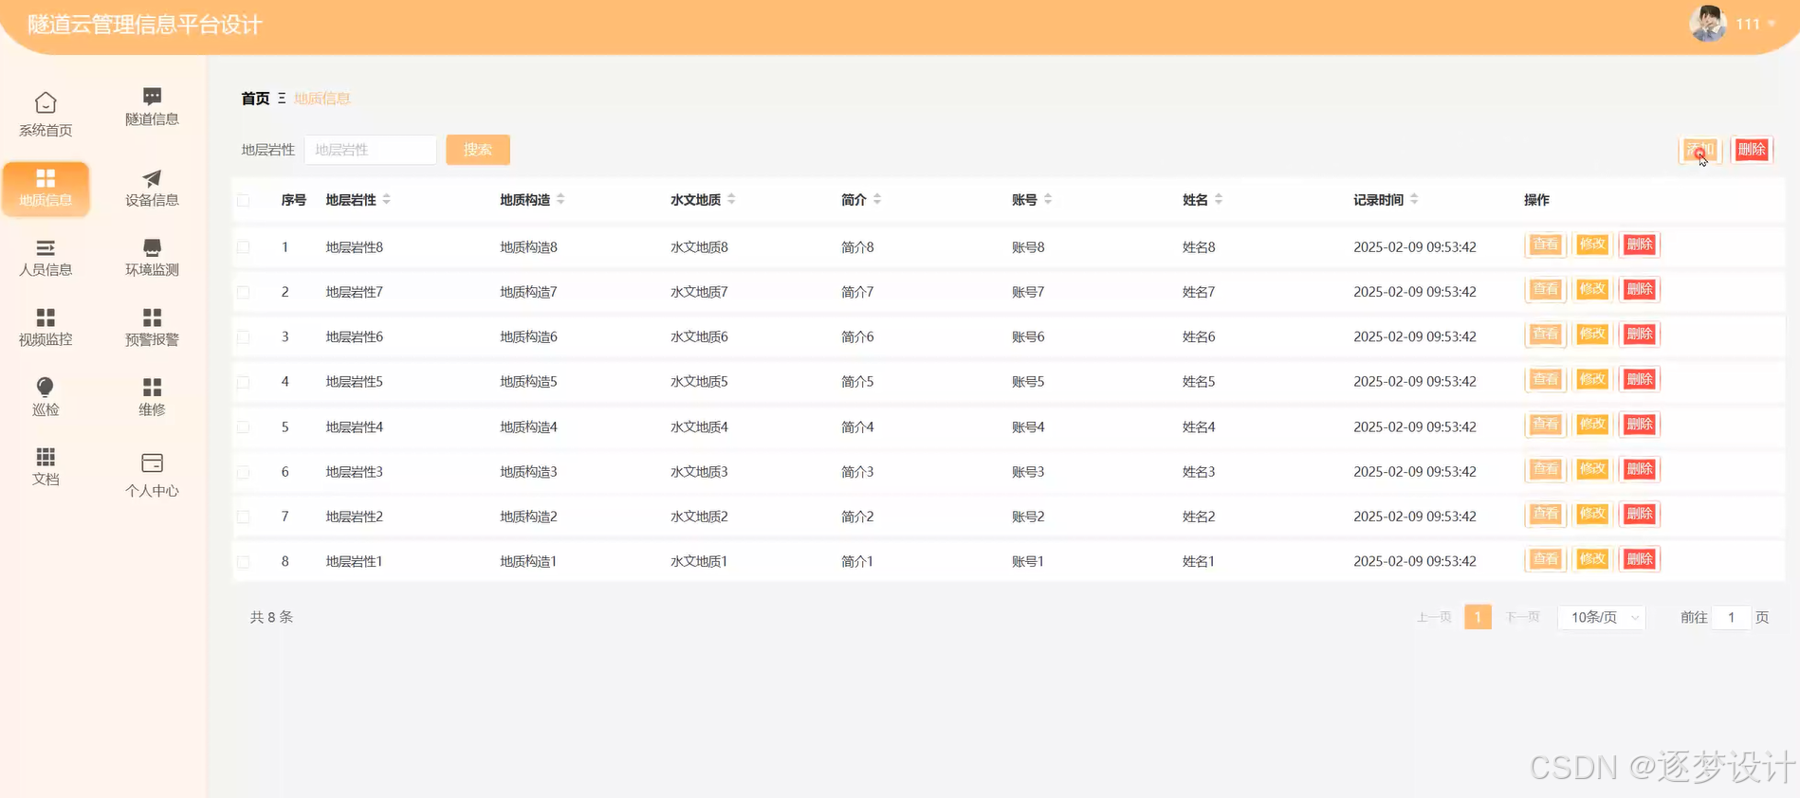This screenshot has width=1800, height=798.
Task: Click the 隧道云管理信息平台设计 title
Action: coord(144,25)
